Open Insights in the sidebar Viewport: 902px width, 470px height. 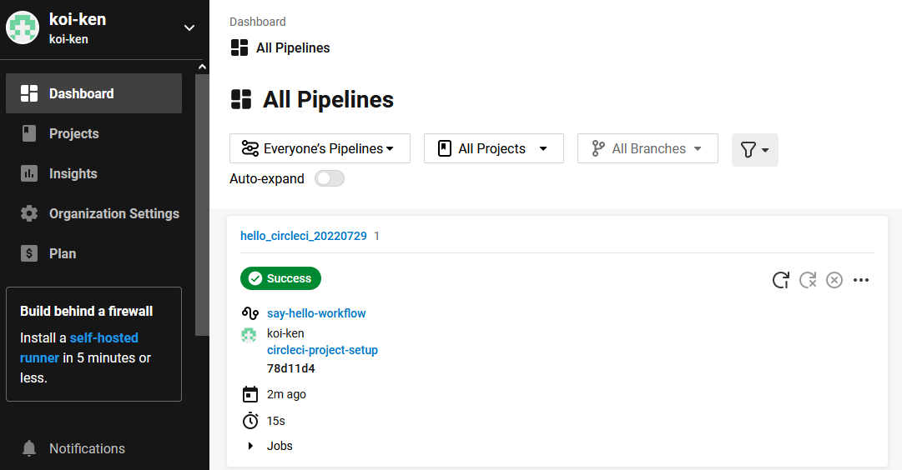(x=73, y=173)
